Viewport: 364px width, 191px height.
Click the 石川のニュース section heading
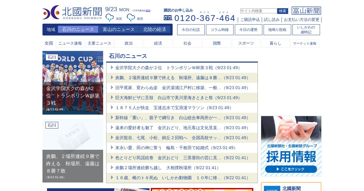(x=128, y=56)
